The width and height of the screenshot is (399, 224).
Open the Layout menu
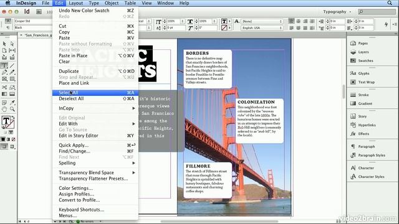pos(76,3)
